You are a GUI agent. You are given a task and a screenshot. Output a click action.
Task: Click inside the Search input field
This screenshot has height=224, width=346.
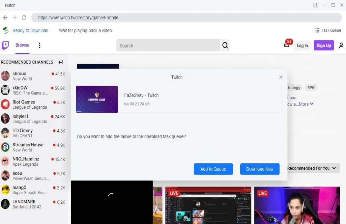tap(165, 45)
